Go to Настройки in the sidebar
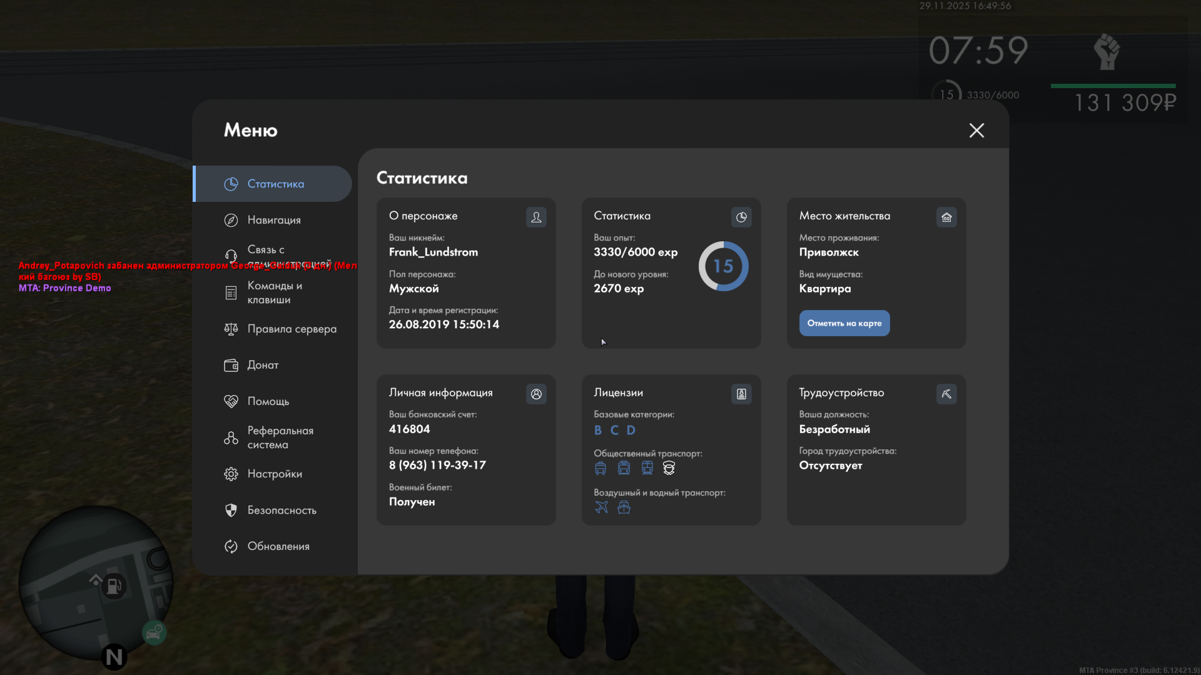Image resolution: width=1201 pixels, height=675 pixels. click(x=274, y=474)
